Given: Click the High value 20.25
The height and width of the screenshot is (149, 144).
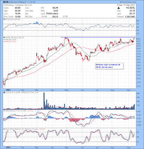Looking at the screenshot, I should [x=18, y=11].
